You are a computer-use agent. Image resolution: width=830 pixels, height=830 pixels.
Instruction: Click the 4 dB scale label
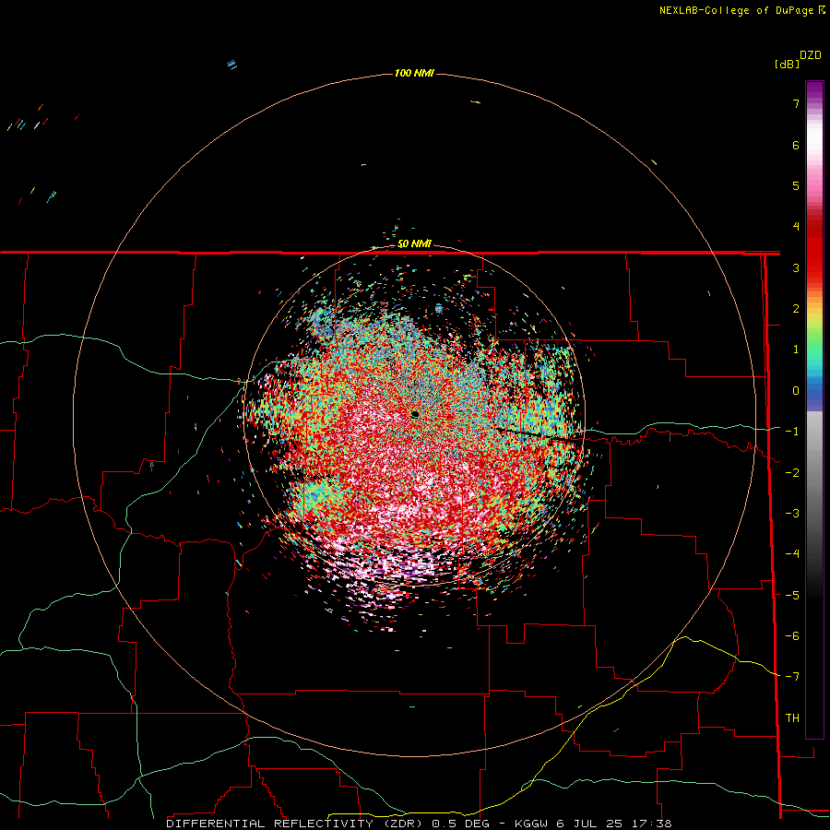[796, 227]
